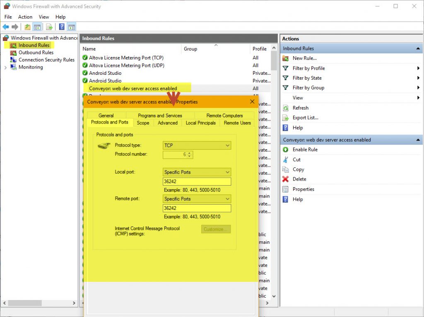This screenshot has width=424, height=317.
Task: Click the New Rule icon in Actions
Action: coord(286,58)
